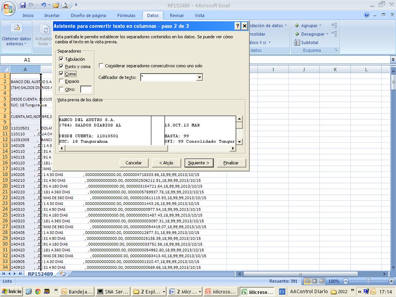Uncheck the Tabulación separator checkbox
Image resolution: width=396 pixels, height=297 pixels.
(x=61, y=59)
